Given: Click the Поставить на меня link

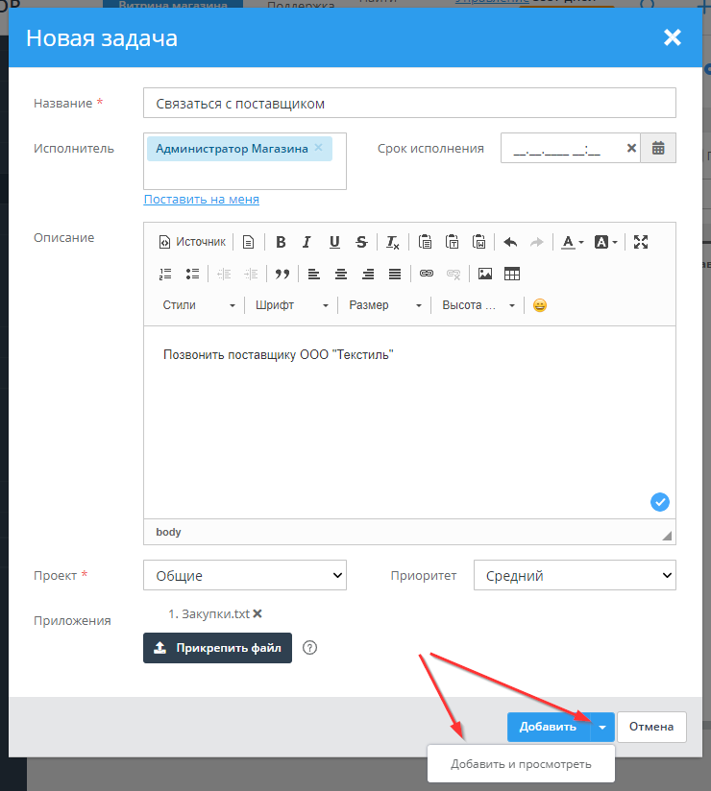Looking at the screenshot, I should (x=201, y=200).
